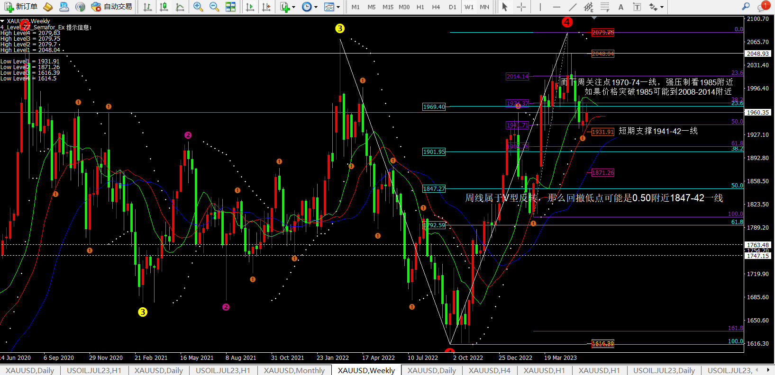Toggle the chart shift button
The height and width of the screenshot is (375, 775).
[x=266, y=7]
